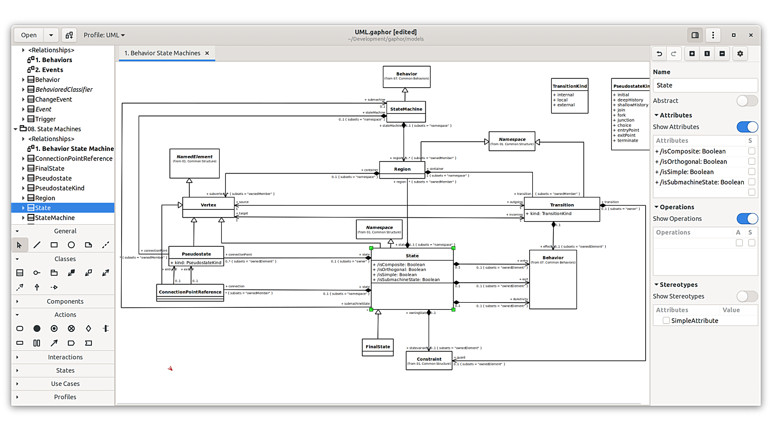Pick the Line tool in General
The height and width of the screenshot is (434, 772).
[37, 245]
